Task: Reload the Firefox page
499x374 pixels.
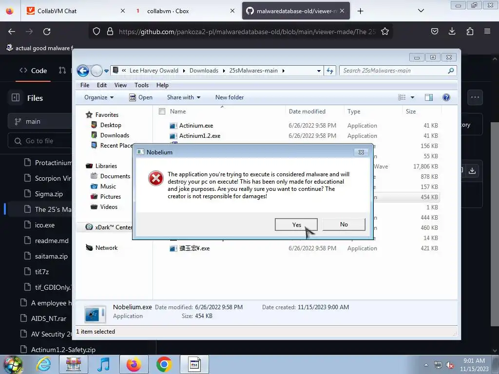Action: [x=47, y=32]
